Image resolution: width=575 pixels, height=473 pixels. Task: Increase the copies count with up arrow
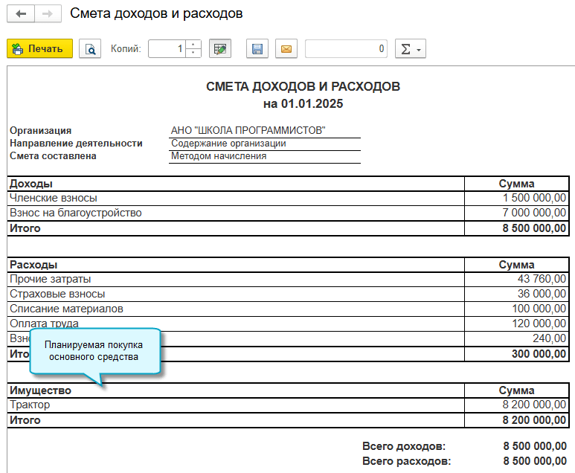click(x=193, y=44)
